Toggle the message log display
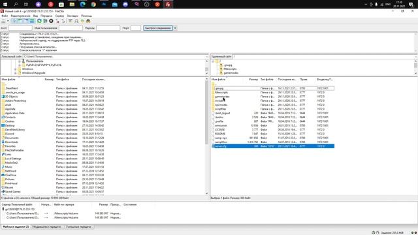Viewport: 418px width, 235px height. point(14,21)
